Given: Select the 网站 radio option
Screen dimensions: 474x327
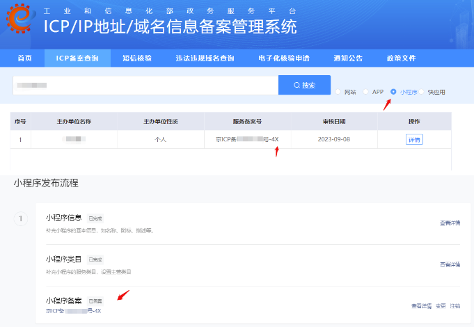Looking at the screenshot, I should coord(338,92).
